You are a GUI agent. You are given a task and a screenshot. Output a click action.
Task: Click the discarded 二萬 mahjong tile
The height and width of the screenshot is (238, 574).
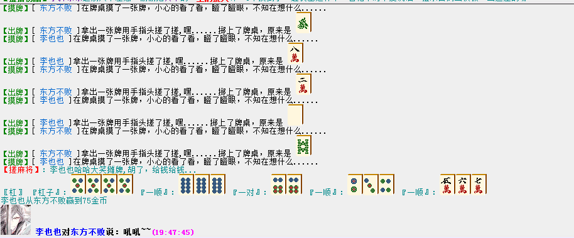(303, 84)
